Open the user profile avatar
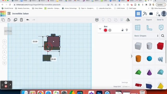Viewport: 167px width, 94px height. click(164, 14)
